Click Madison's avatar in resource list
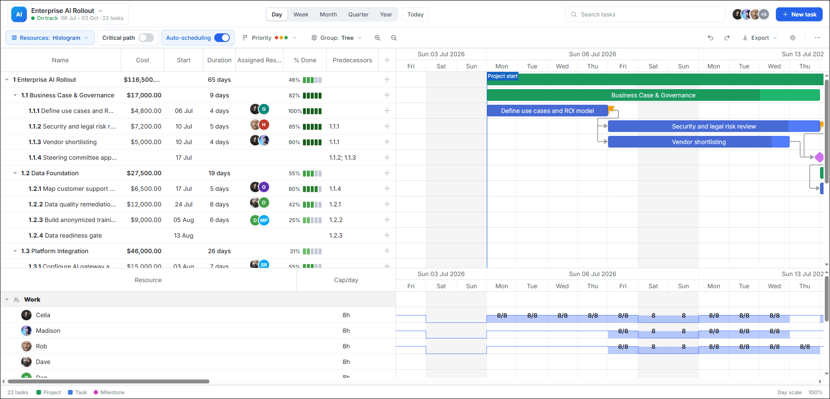 [26, 331]
